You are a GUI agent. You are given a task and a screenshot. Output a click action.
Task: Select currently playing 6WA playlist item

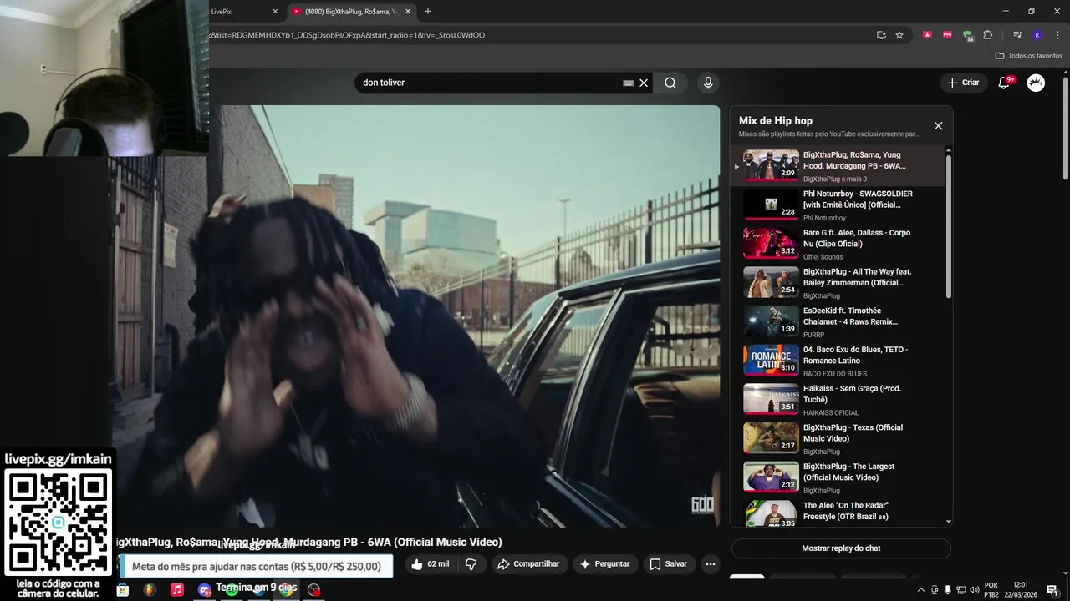pos(838,166)
